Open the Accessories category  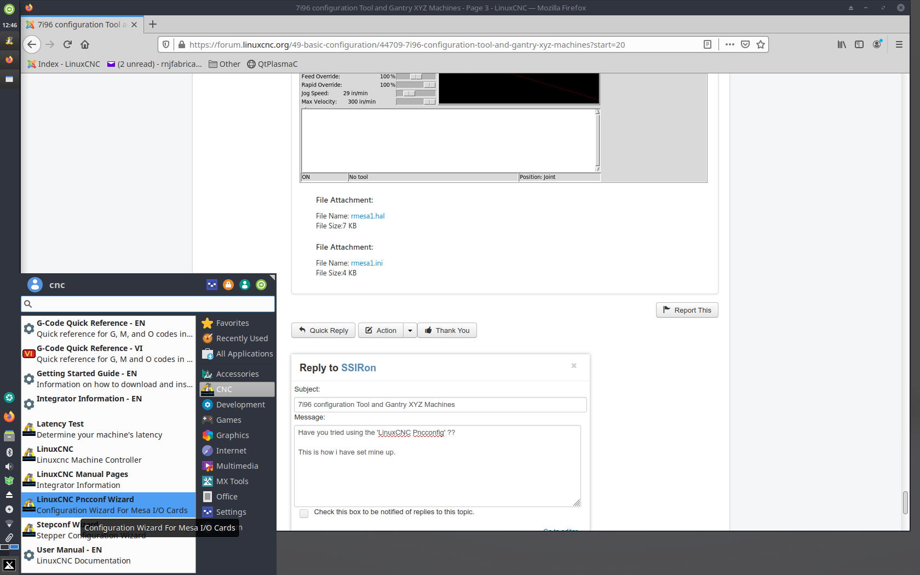pos(237,374)
